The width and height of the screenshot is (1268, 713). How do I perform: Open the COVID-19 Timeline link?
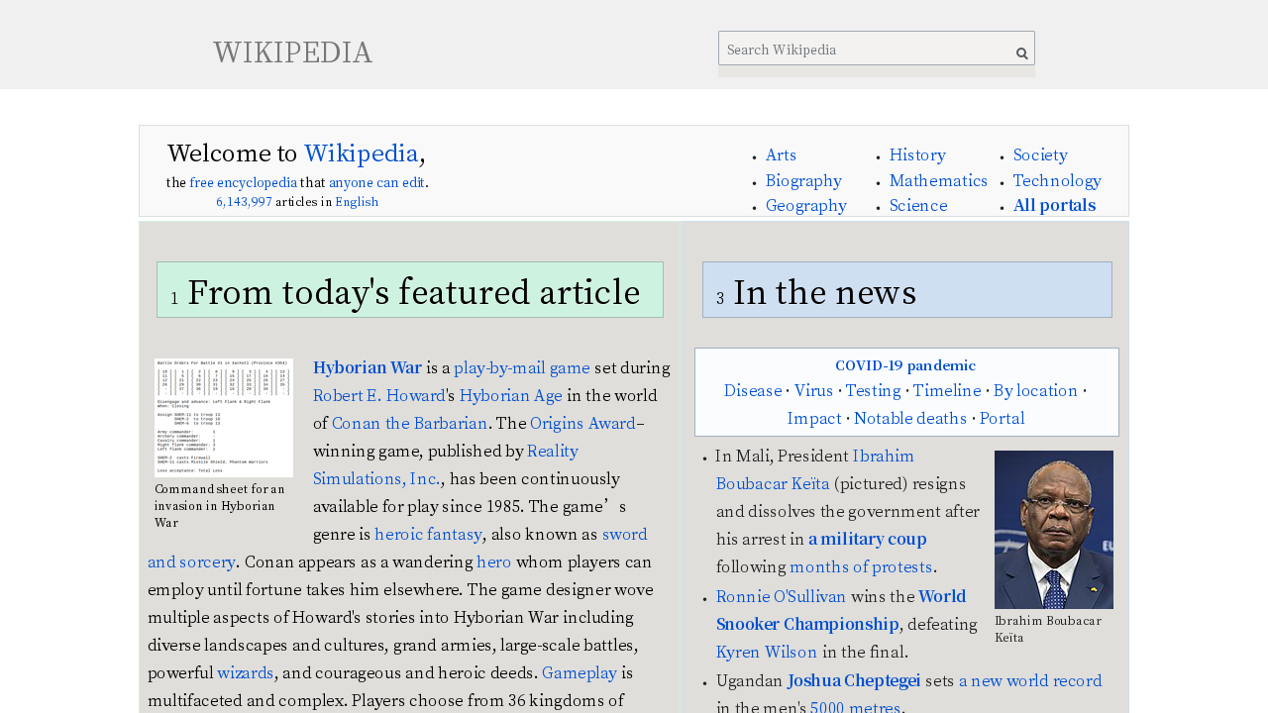947,391
